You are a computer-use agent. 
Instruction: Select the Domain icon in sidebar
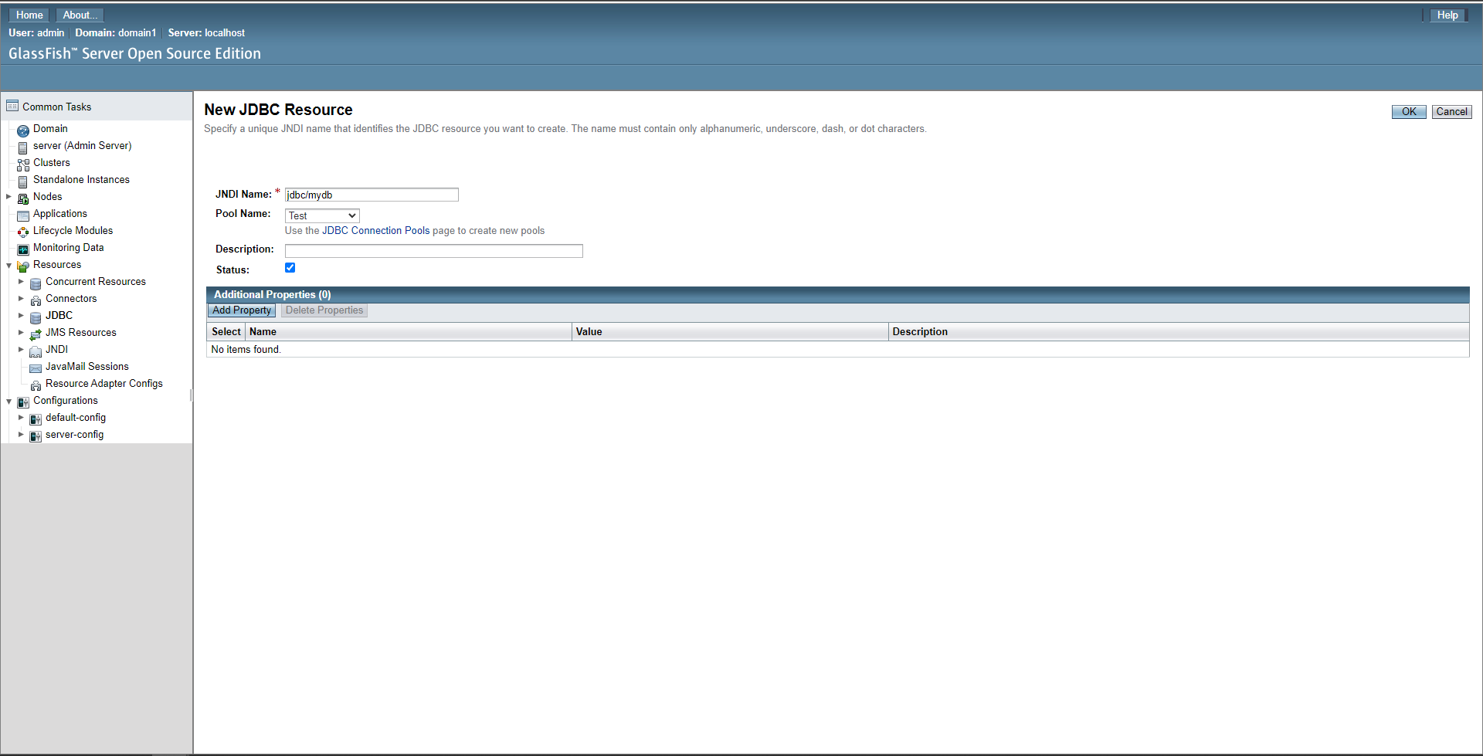pos(23,129)
